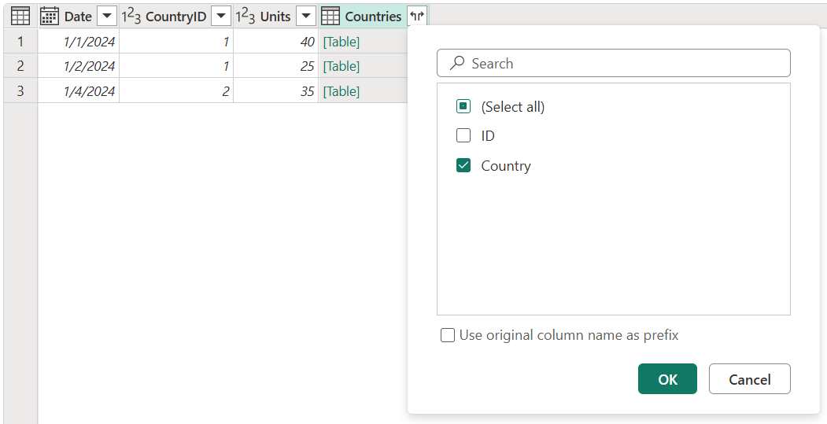
Task: Enable Use original column name as prefix
Action: [x=448, y=335]
